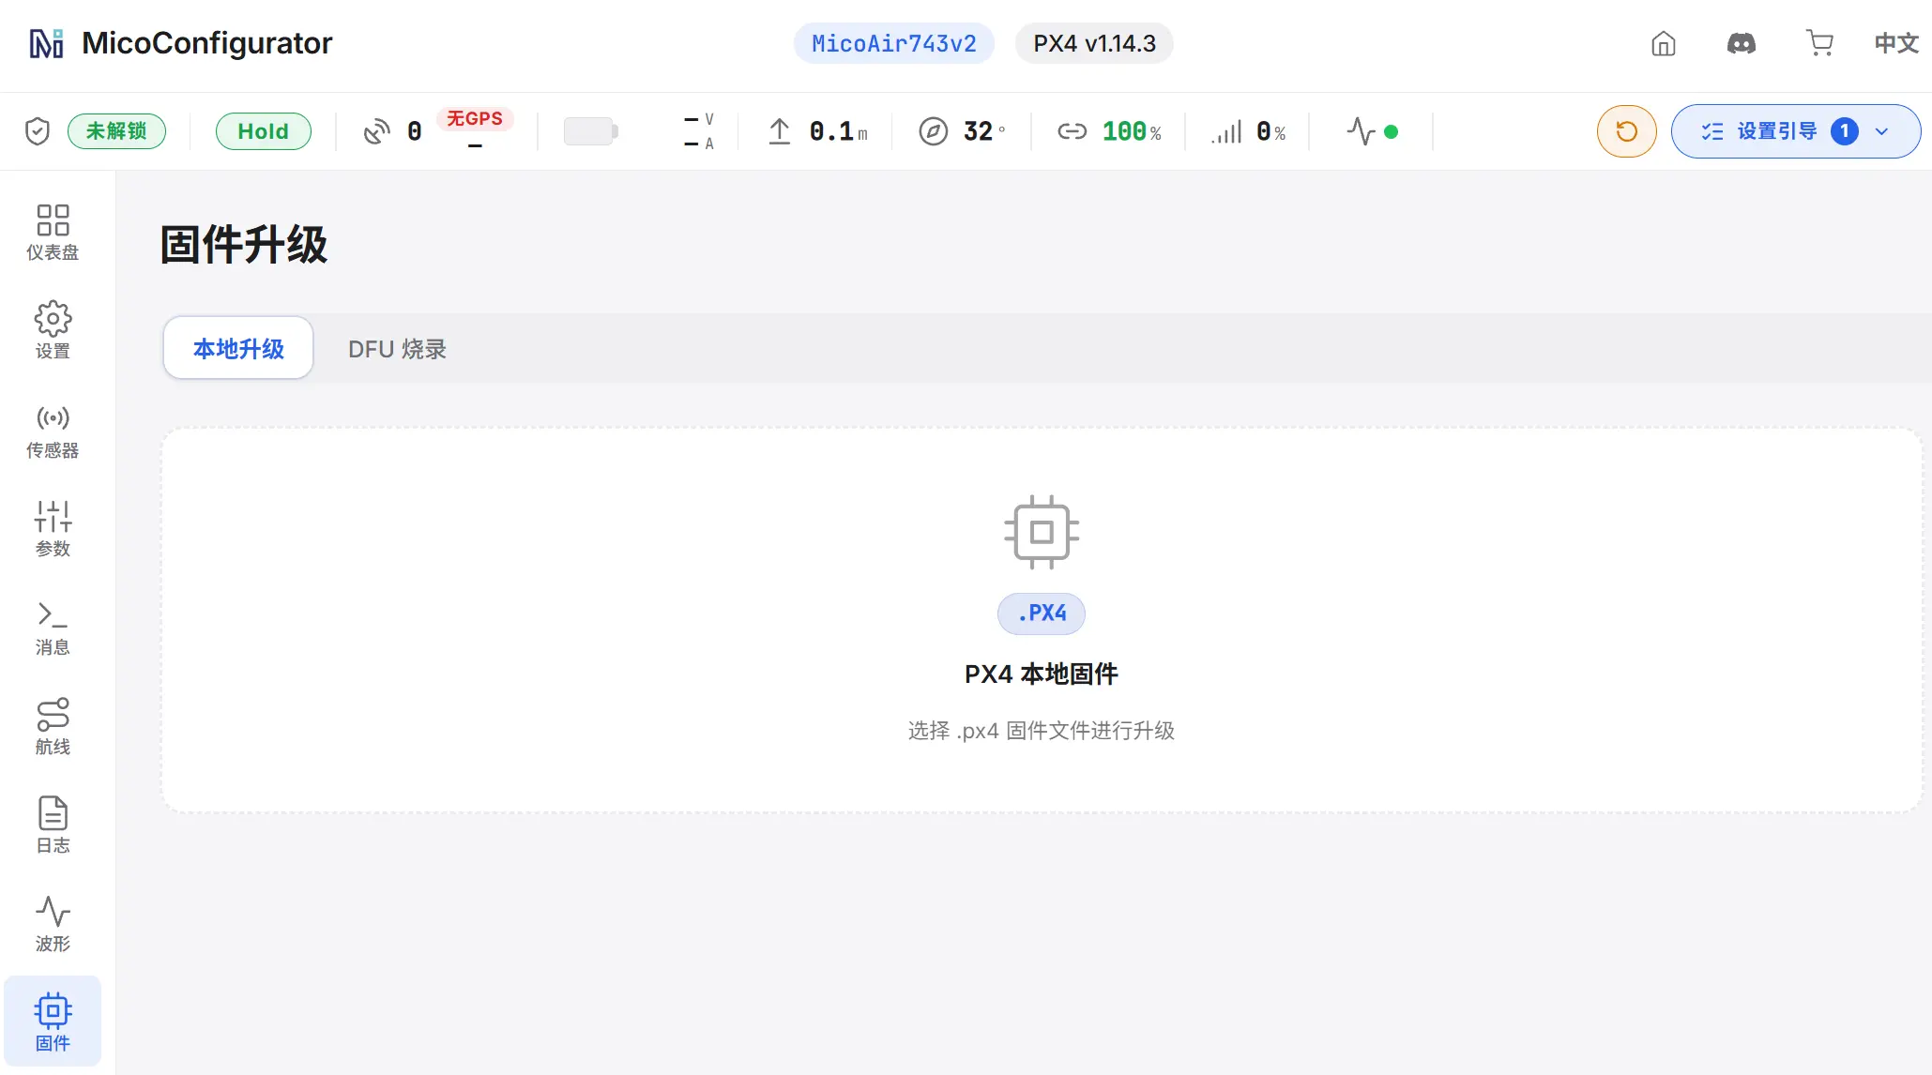The image size is (1932, 1075).
Task: Open 消息 console messages in sidebar
Action: (x=53, y=628)
